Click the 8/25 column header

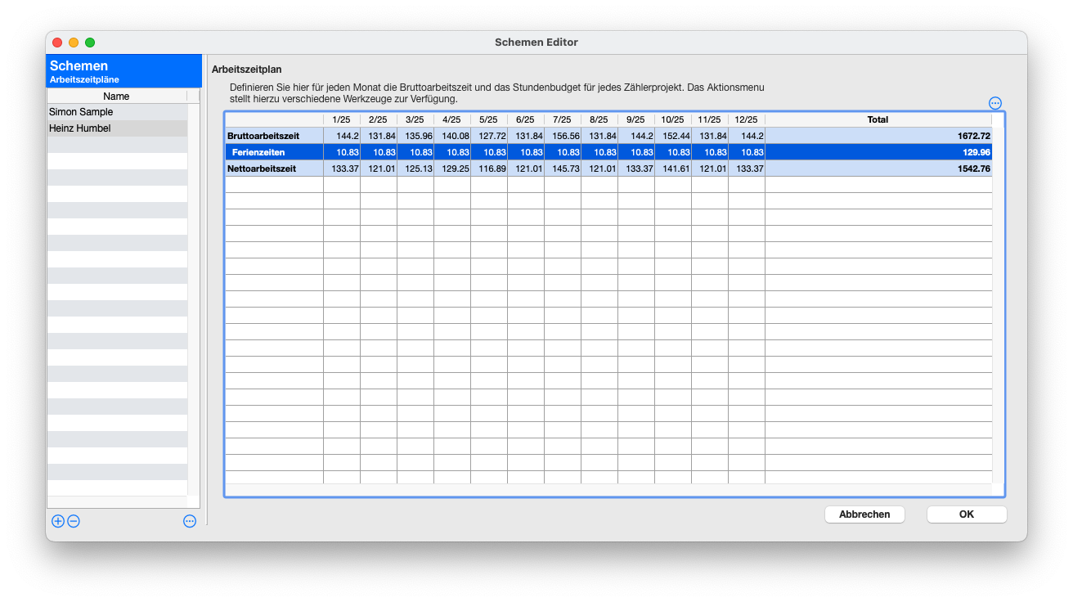coord(599,119)
